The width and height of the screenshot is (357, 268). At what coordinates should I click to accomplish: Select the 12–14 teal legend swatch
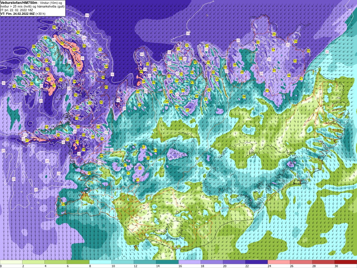pos(145,262)
